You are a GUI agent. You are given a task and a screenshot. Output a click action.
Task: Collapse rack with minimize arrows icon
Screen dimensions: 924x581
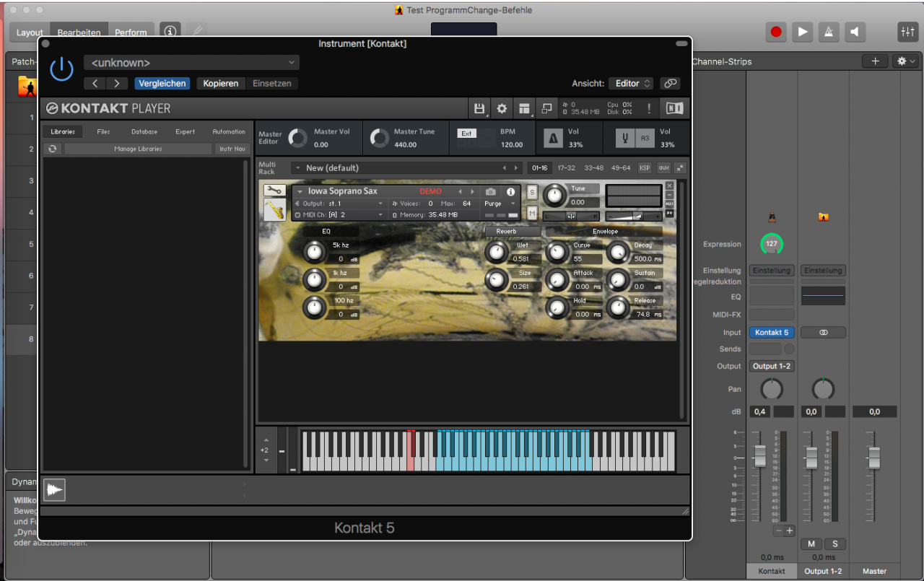click(680, 167)
